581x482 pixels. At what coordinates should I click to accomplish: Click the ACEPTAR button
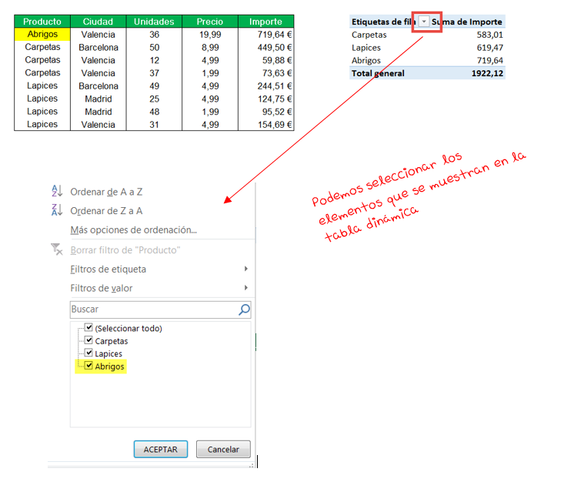(160, 450)
